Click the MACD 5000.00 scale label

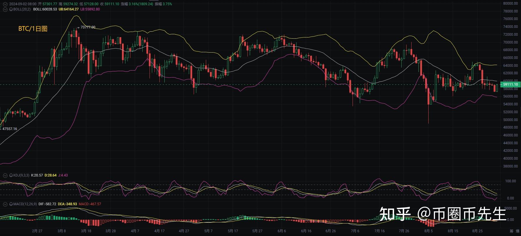click(511, 208)
